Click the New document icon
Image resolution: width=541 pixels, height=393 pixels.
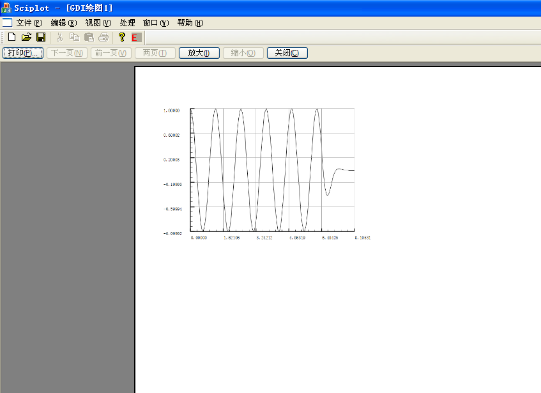[11, 38]
